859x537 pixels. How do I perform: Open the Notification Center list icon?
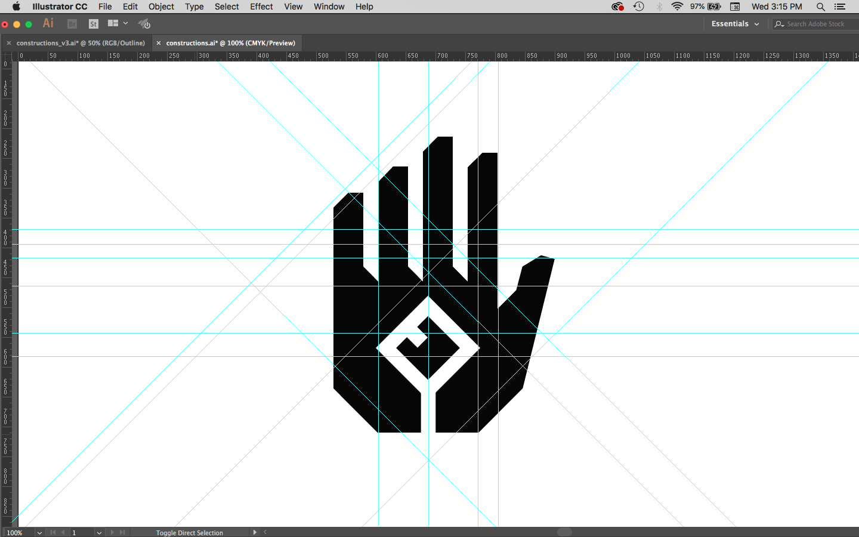pyautogui.click(x=840, y=7)
